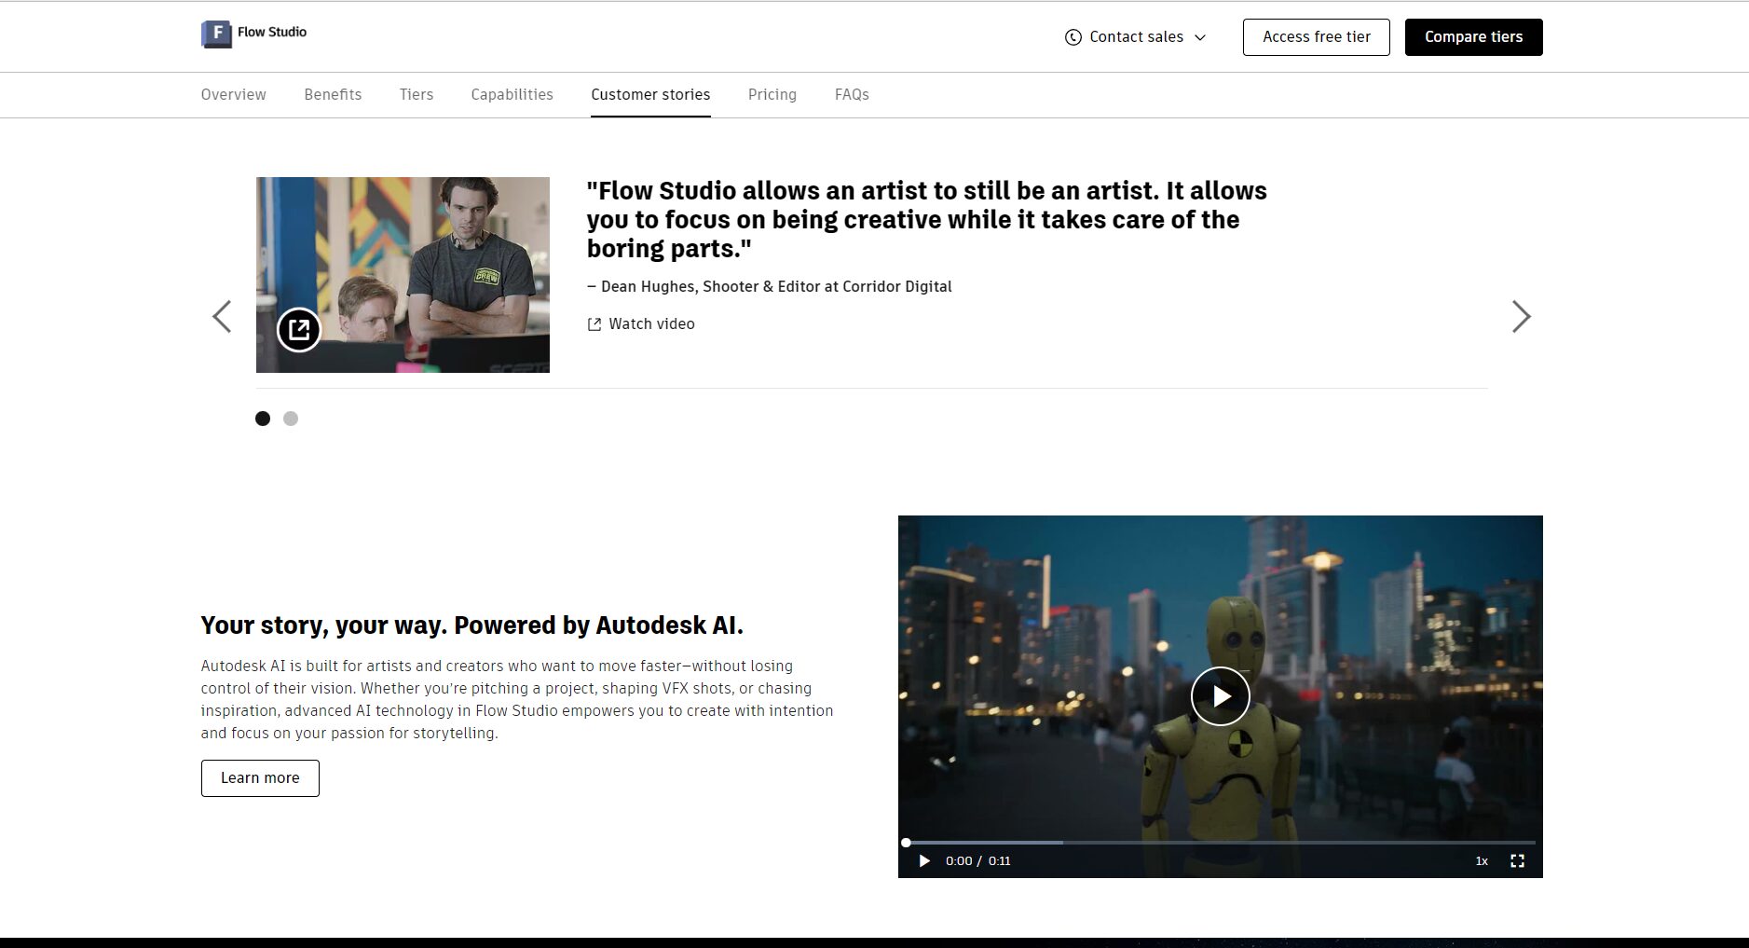The image size is (1749, 948).
Task: Switch to the Capabilities tab
Action: click(x=512, y=94)
